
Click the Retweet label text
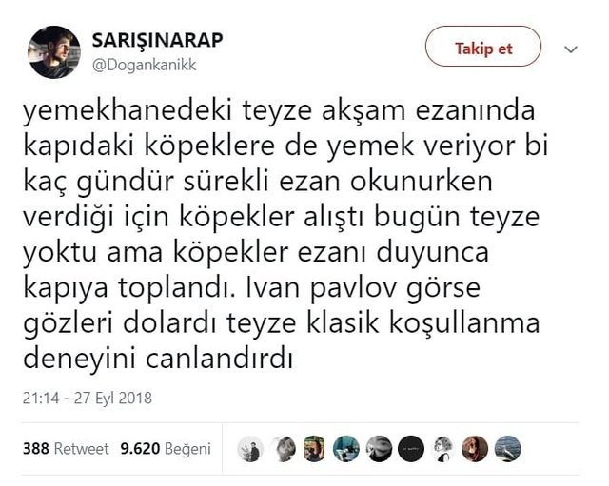[x=81, y=449]
